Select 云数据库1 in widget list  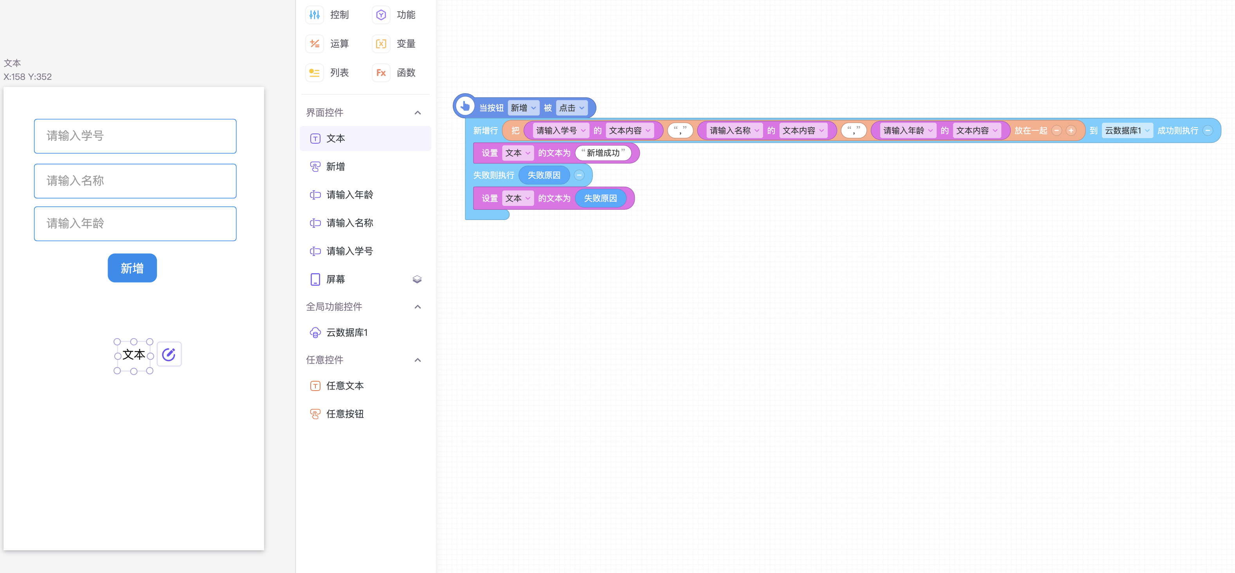coord(346,332)
